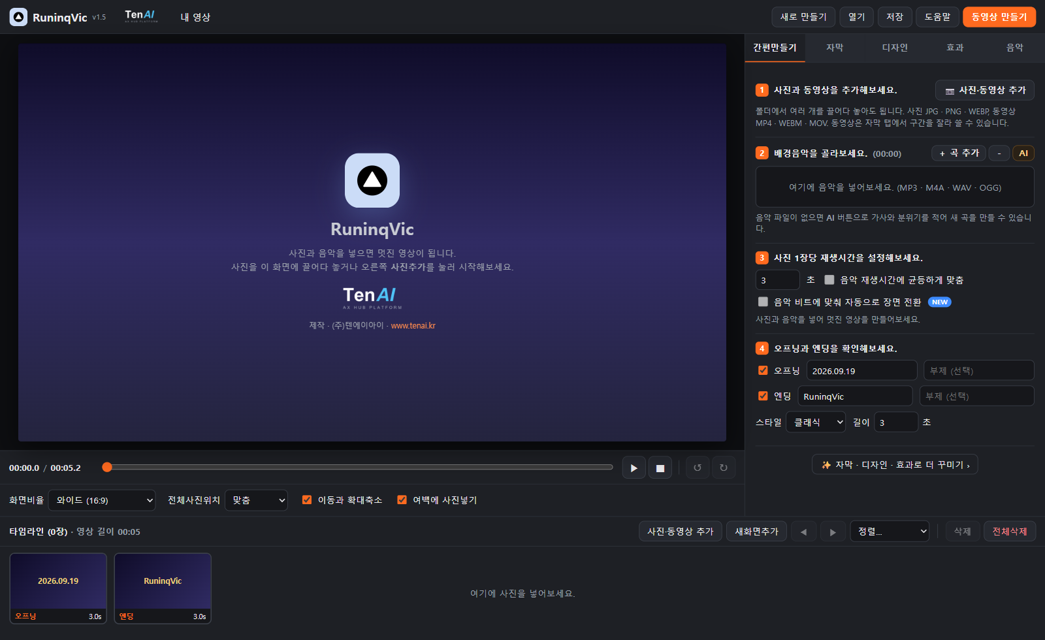Click the AI music generation button
Image resolution: width=1045 pixels, height=640 pixels.
click(x=1023, y=153)
